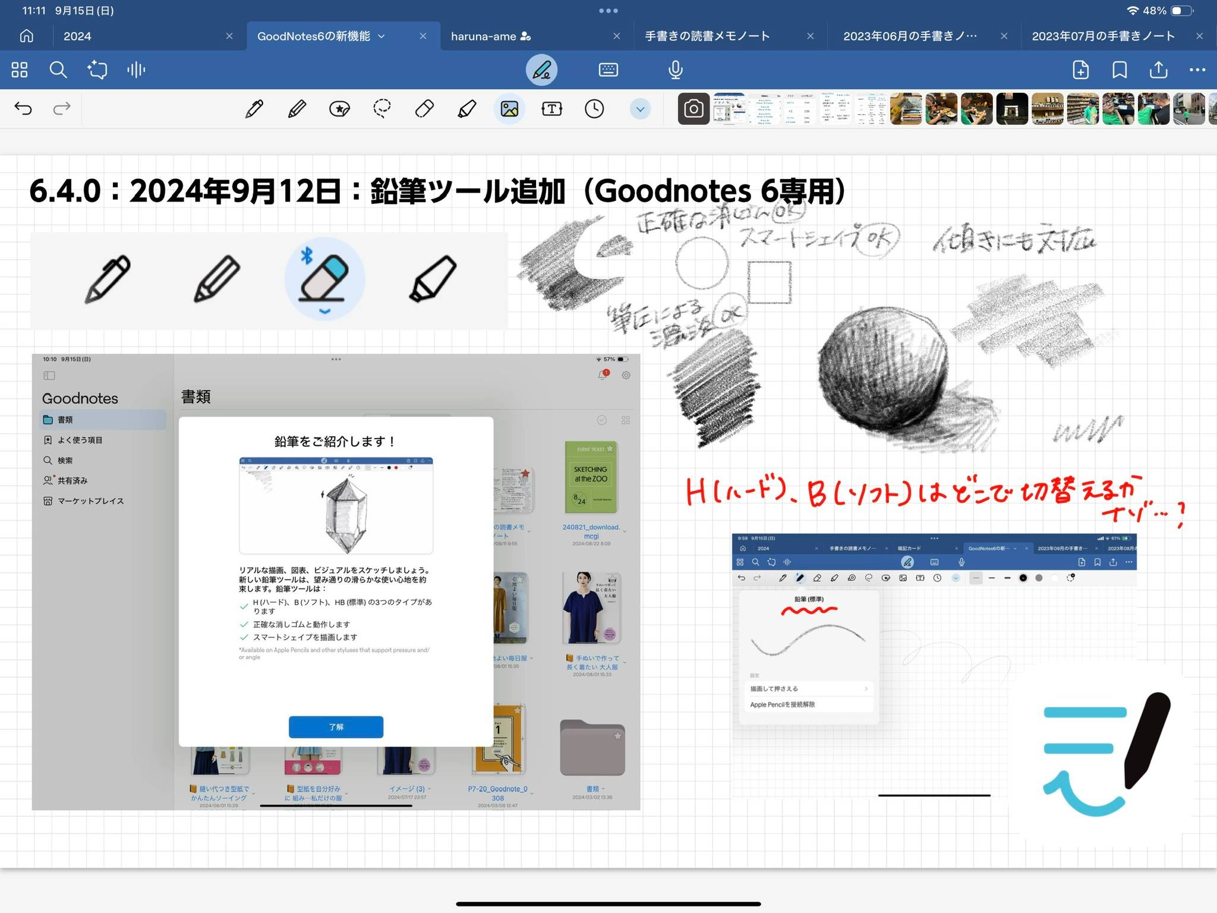1217x913 pixels.
Task: Open the more options menu in the blue toolbar
Action: [1197, 70]
